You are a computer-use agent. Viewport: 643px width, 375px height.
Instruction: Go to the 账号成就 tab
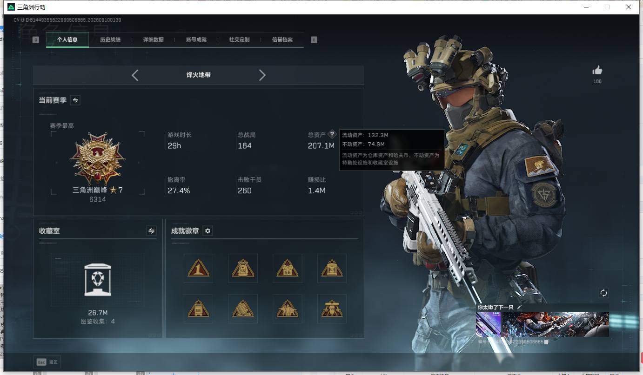point(196,39)
